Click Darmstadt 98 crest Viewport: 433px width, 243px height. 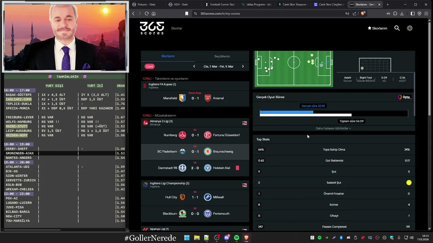coord(182,168)
